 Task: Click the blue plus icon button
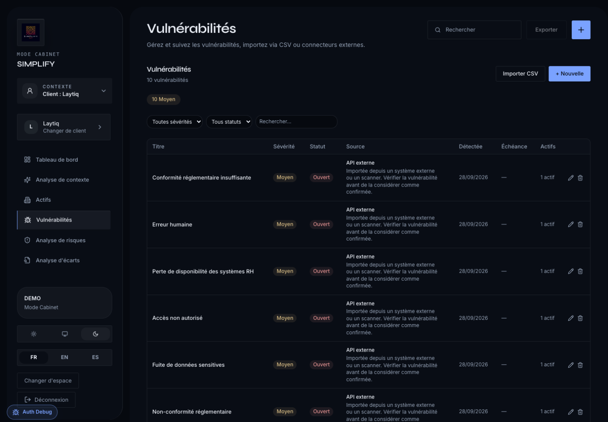click(x=581, y=30)
